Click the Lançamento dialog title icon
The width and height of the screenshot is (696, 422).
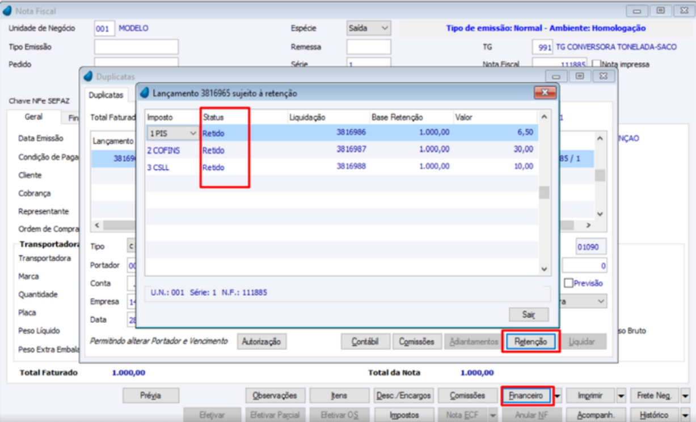[145, 92]
